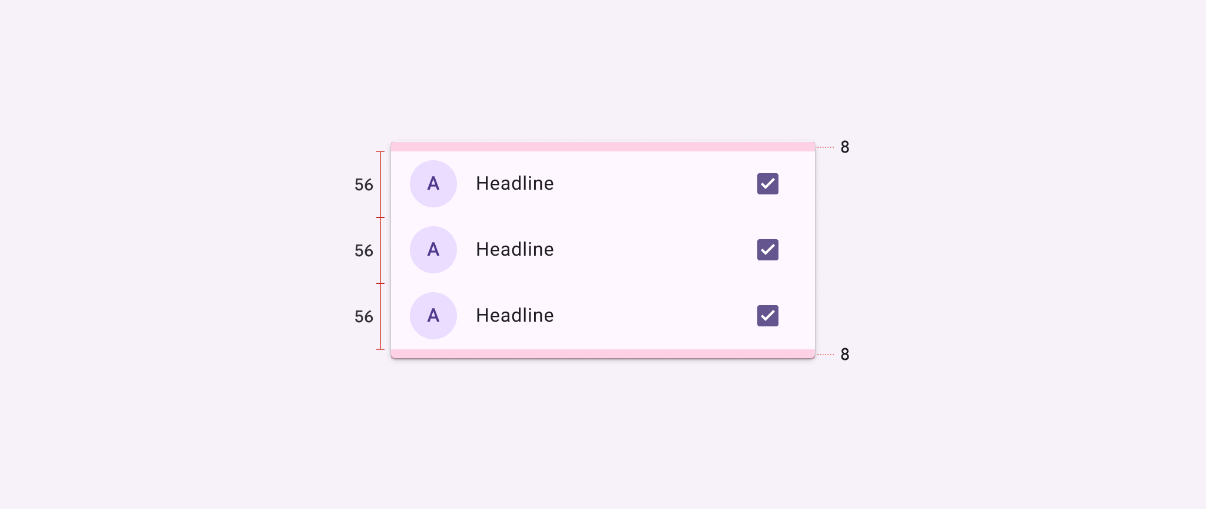Toggle the middle row's checkbox

coord(768,250)
